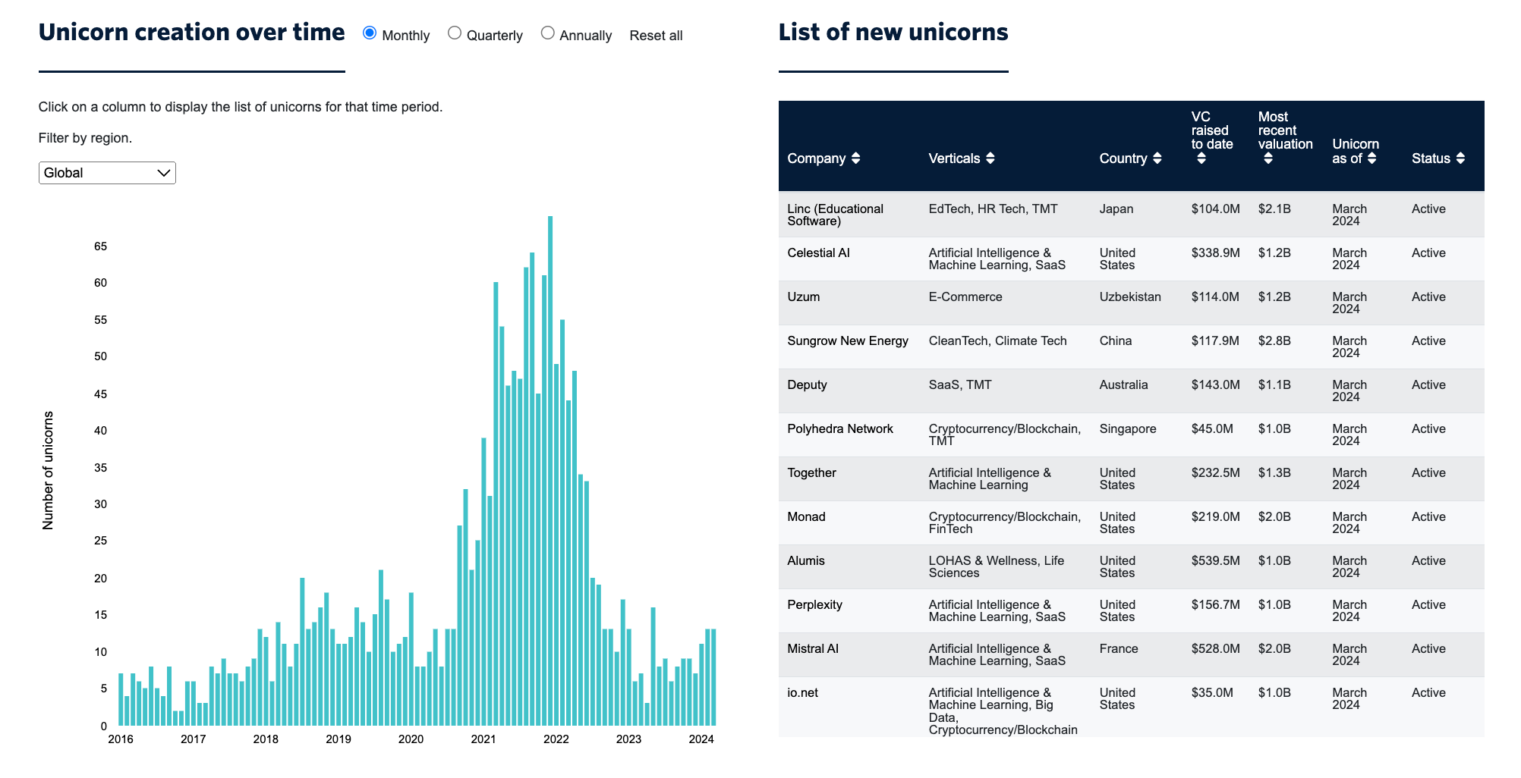1521x778 pixels.
Task: Click the 'Celestial AI' company cell
Action: (x=818, y=253)
